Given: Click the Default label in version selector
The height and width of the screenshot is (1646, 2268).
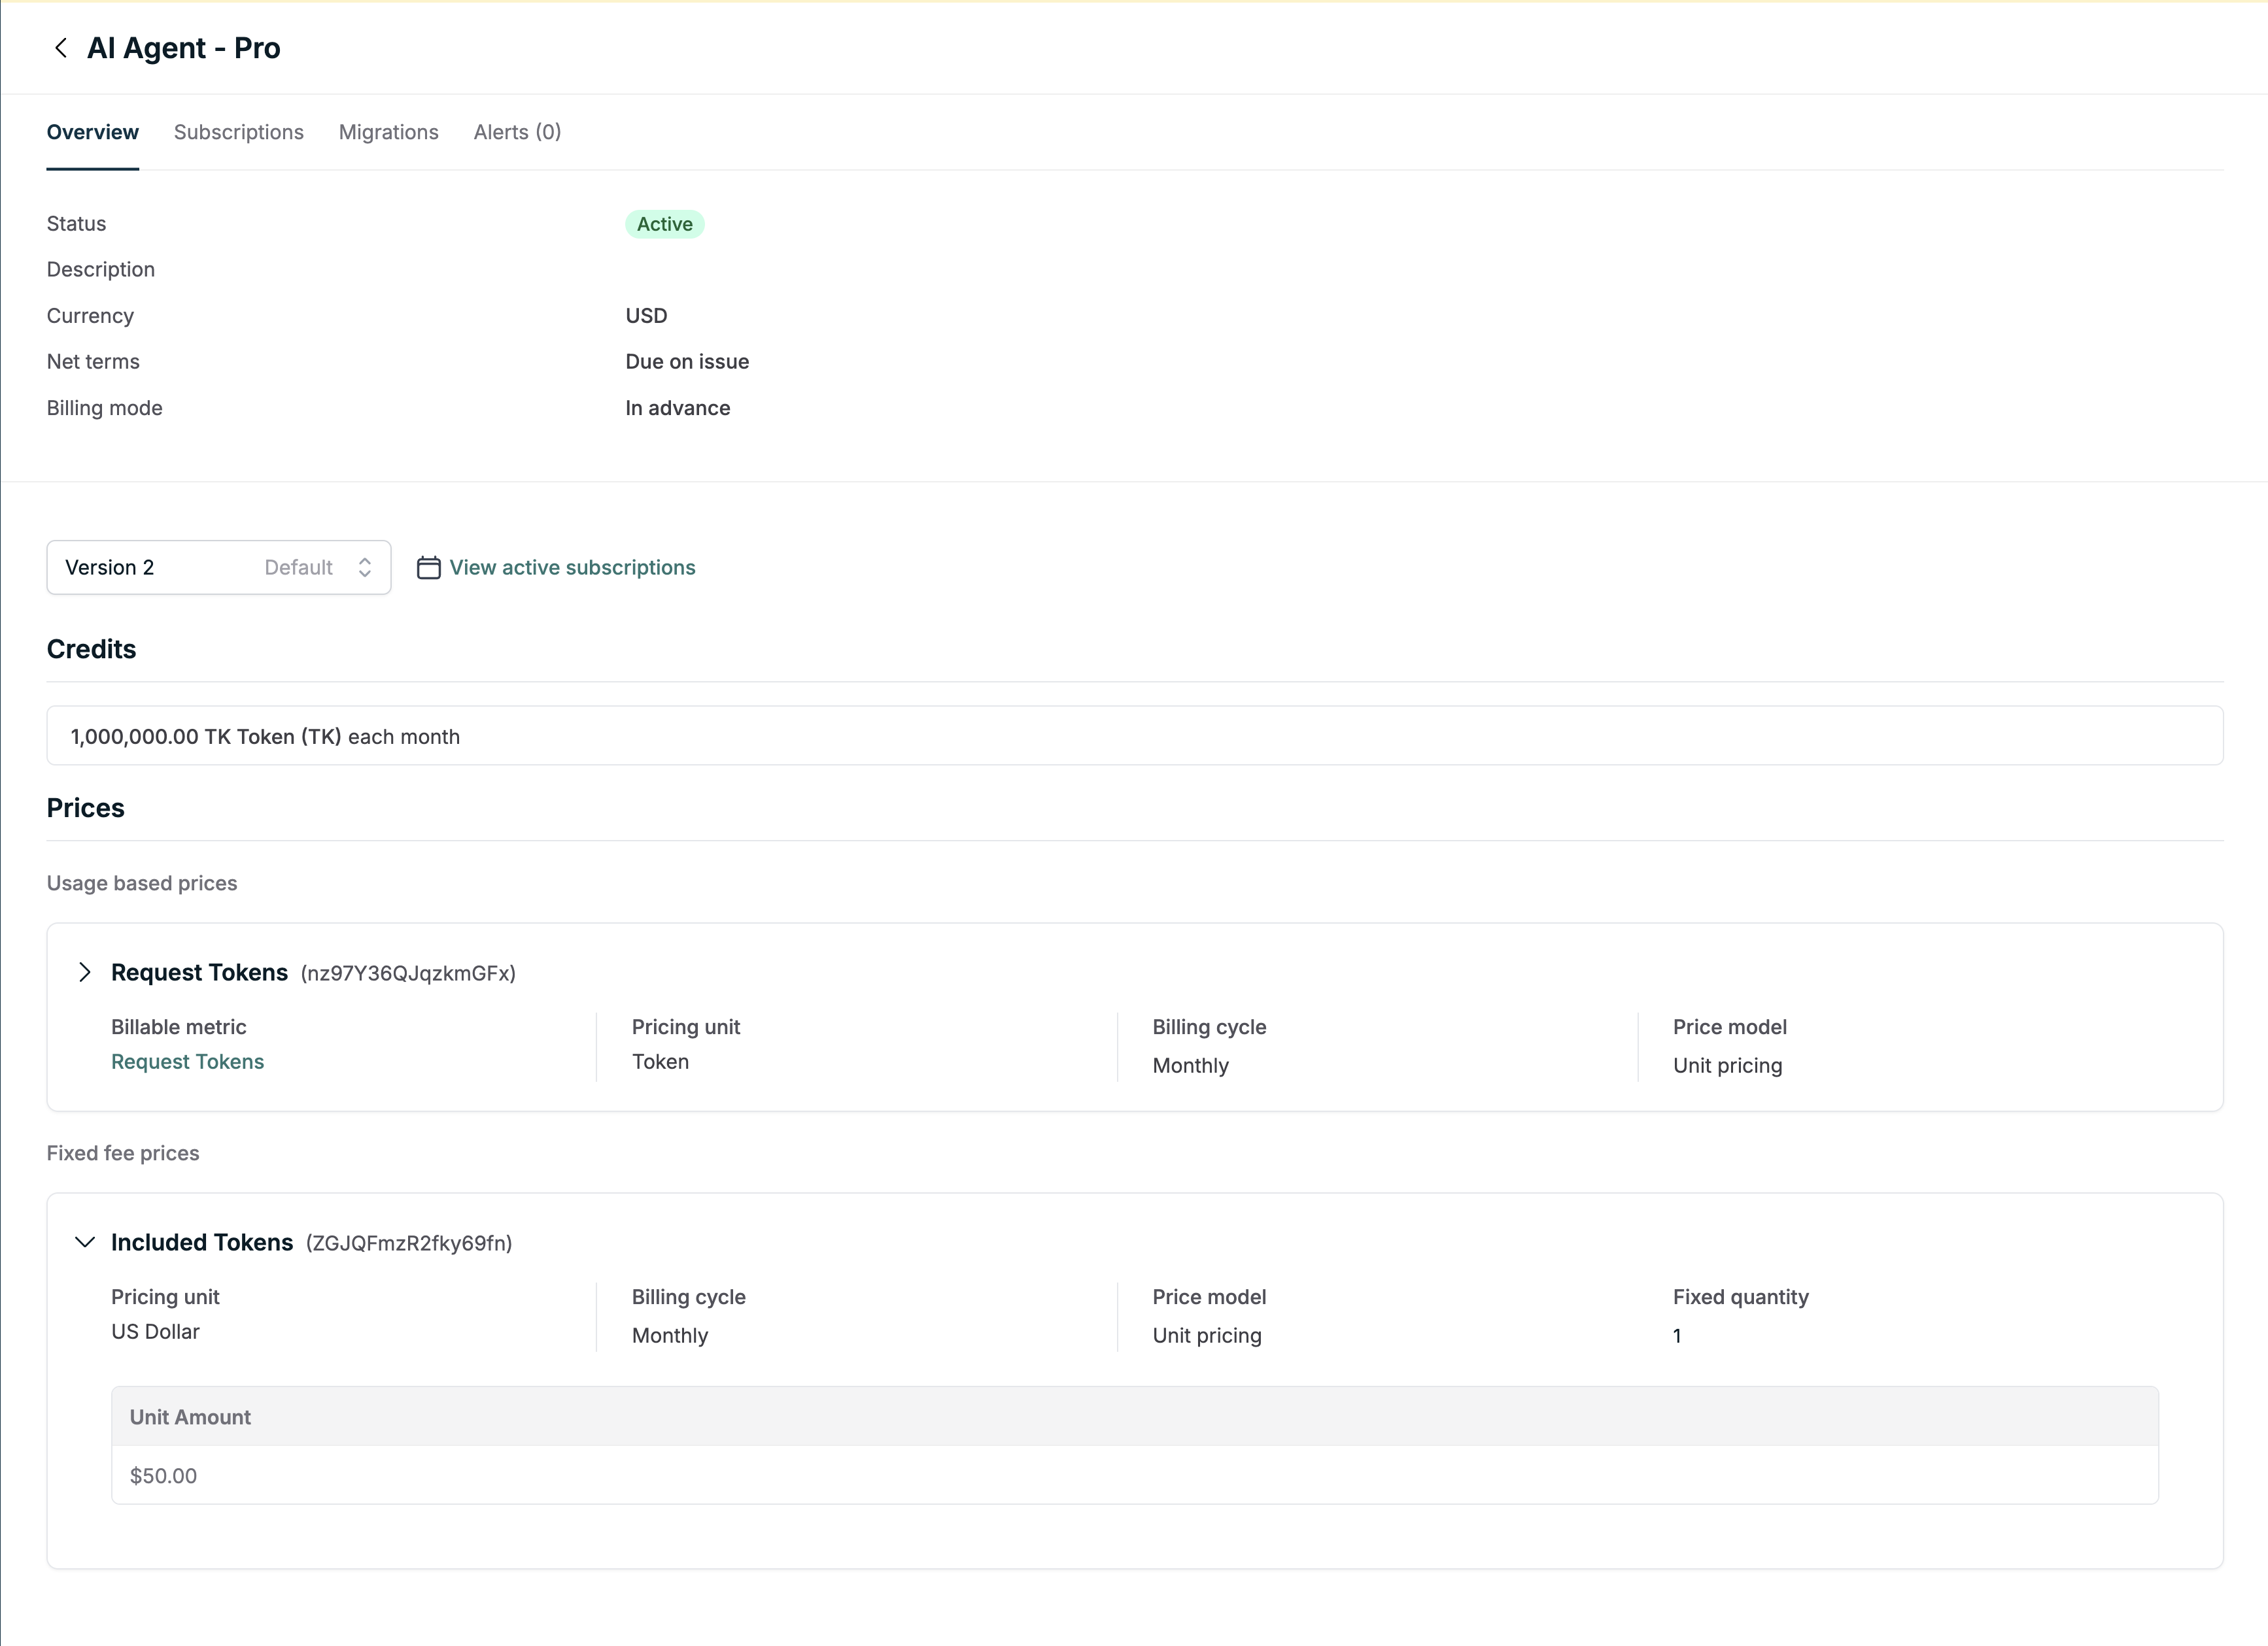Looking at the screenshot, I should click(x=298, y=567).
